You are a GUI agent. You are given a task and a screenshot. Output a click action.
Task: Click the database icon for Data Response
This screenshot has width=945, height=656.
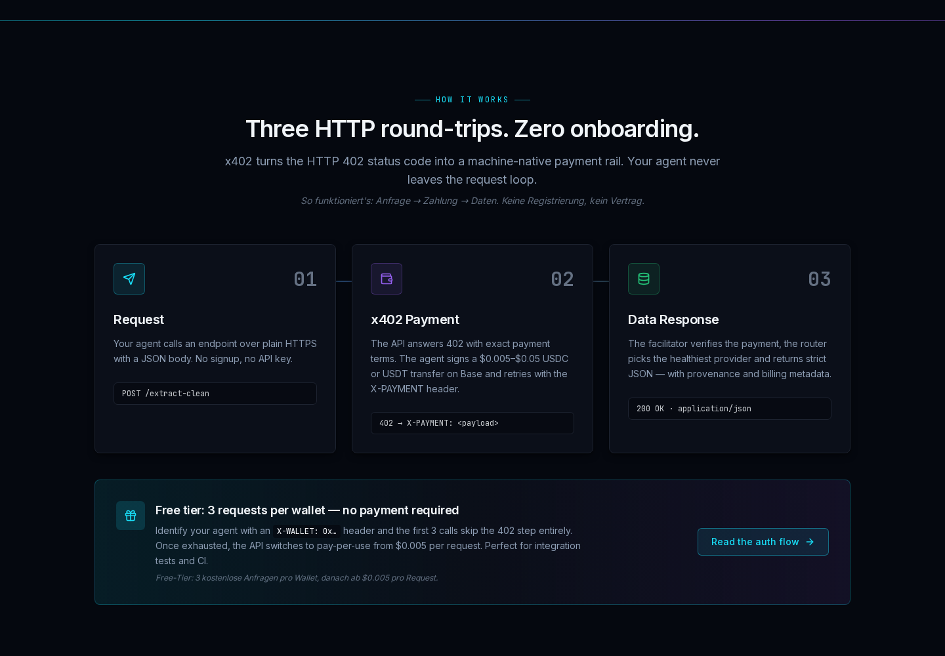click(644, 279)
